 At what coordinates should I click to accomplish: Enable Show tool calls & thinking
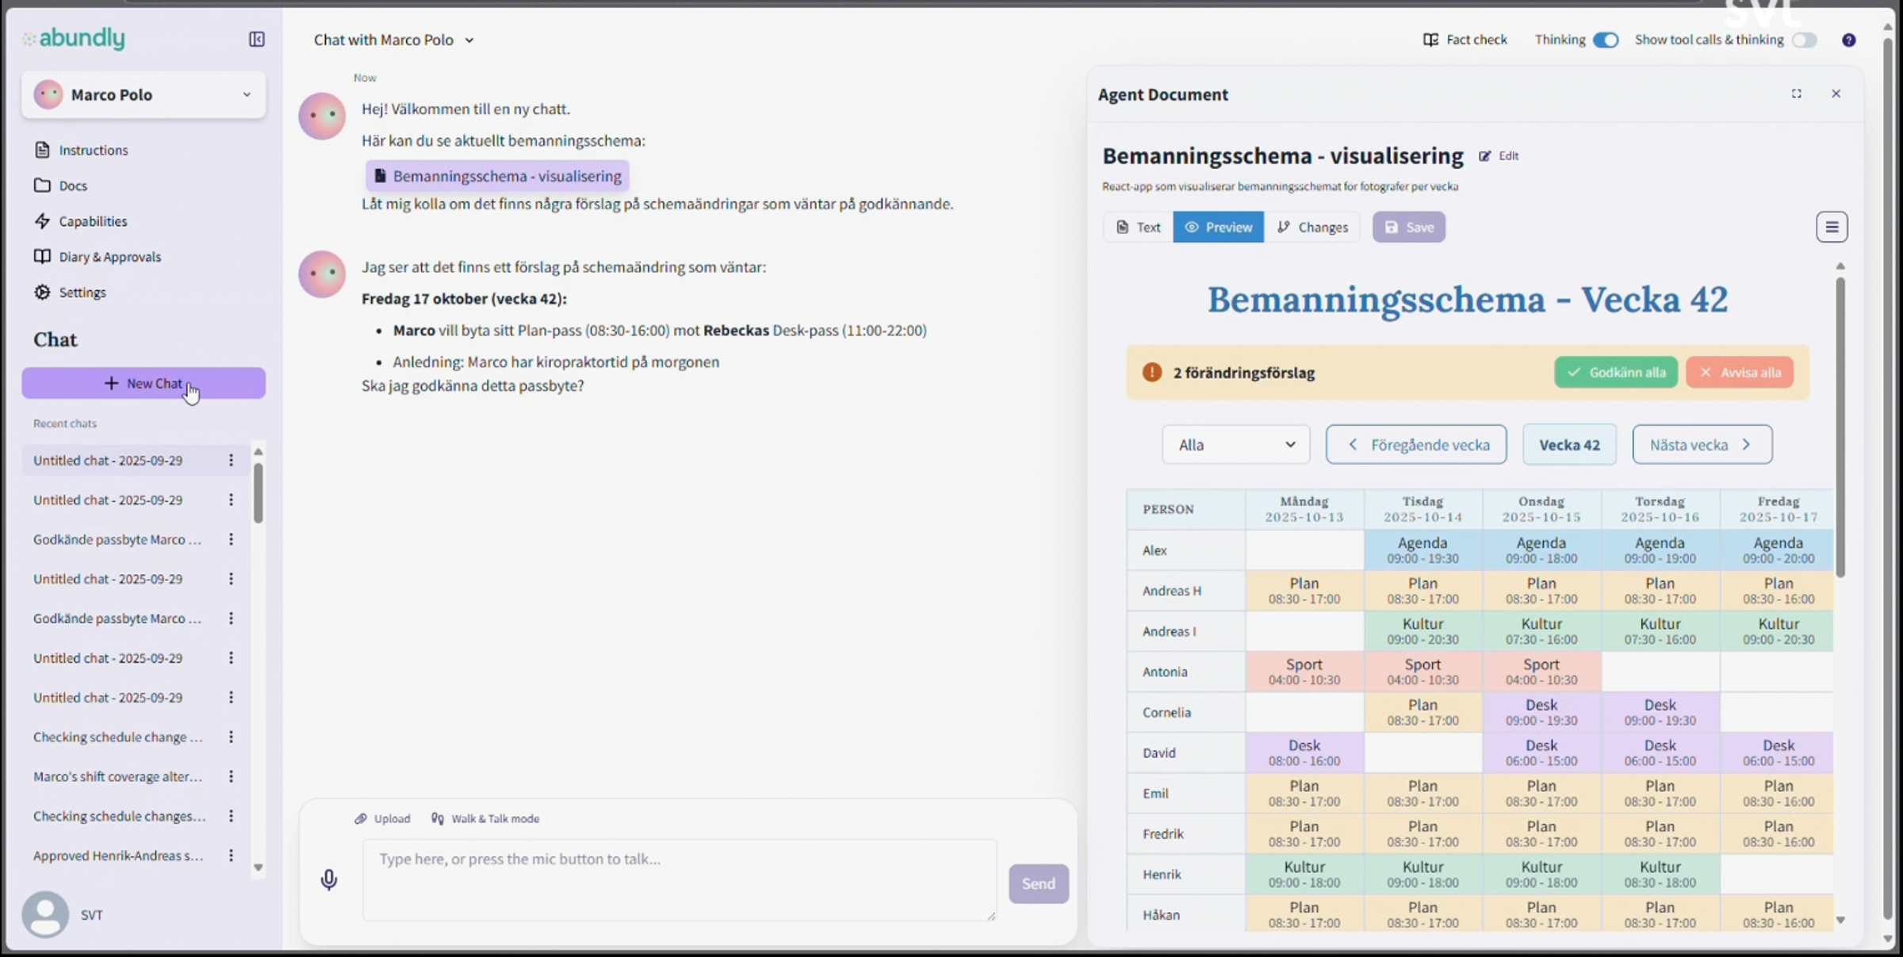[1805, 40]
